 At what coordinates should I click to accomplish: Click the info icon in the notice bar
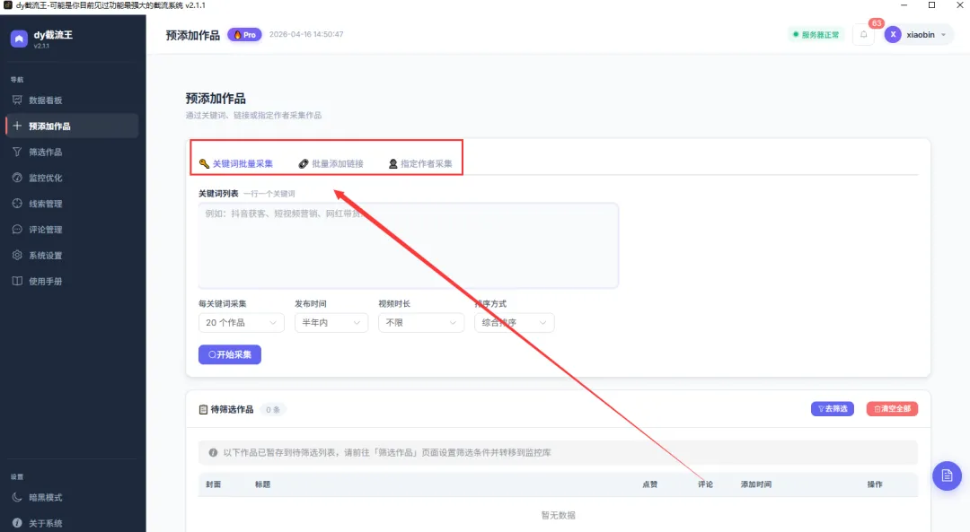213,453
